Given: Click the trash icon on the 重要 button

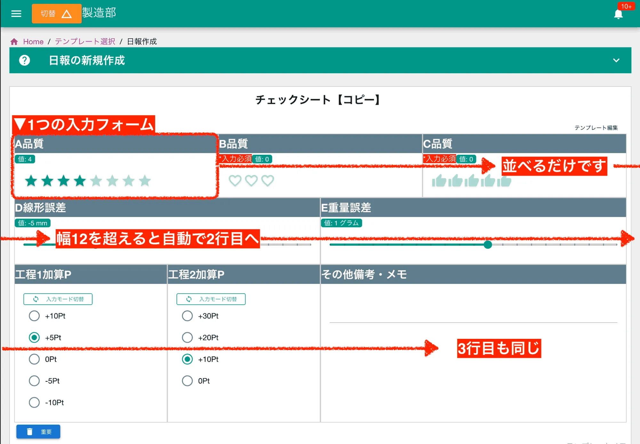Looking at the screenshot, I should (x=30, y=431).
